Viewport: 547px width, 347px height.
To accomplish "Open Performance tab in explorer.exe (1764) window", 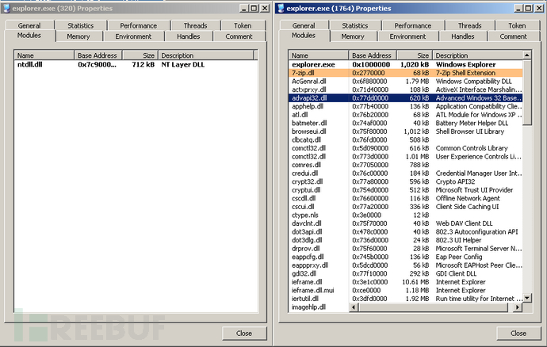I will point(412,25).
